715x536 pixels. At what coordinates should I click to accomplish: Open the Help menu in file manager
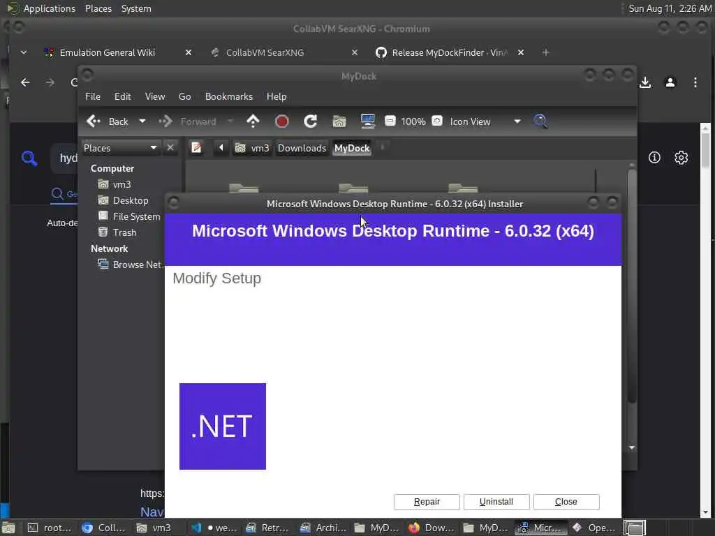(277, 96)
